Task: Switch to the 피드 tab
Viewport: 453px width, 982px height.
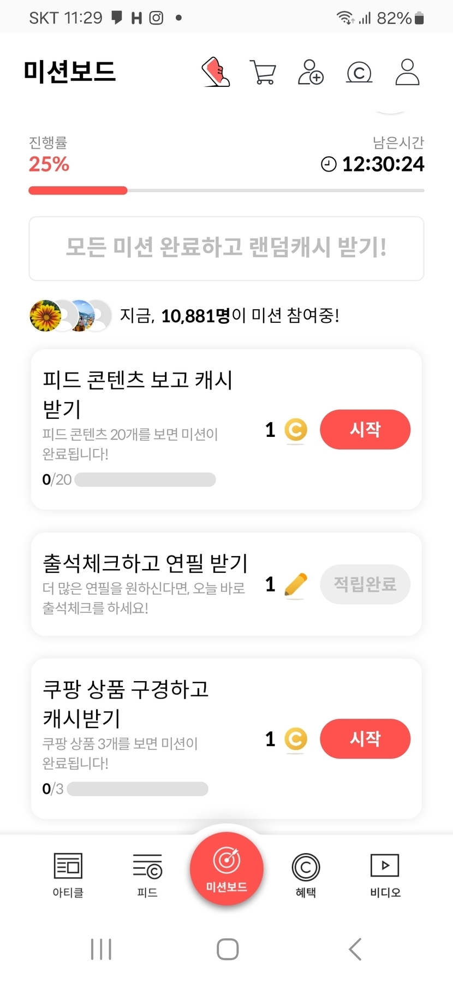Action: coord(147,875)
